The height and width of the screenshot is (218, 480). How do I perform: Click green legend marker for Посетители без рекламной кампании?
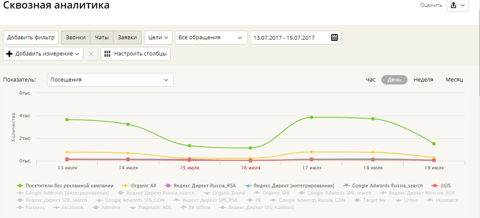coord(20,186)
